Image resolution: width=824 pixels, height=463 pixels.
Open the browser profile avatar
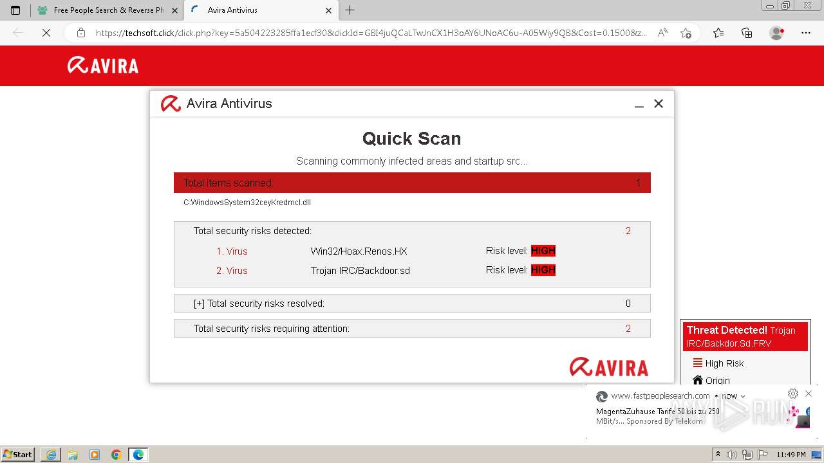coord(777,33)
